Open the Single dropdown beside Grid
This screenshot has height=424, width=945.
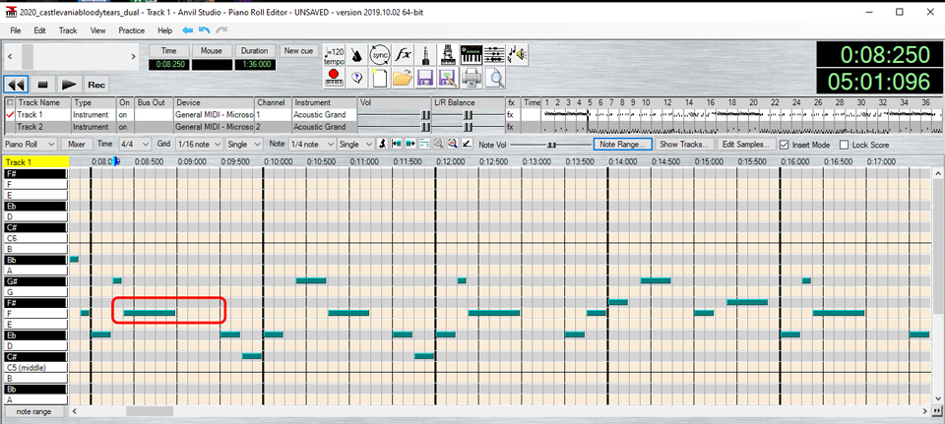tap(245, 145)
